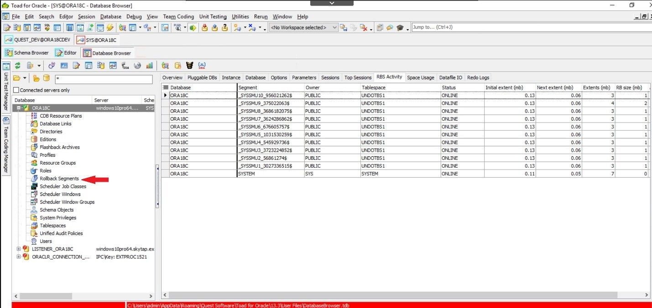
Task: Click the Rollback Segments tree node
Action: tap(59, 179)
